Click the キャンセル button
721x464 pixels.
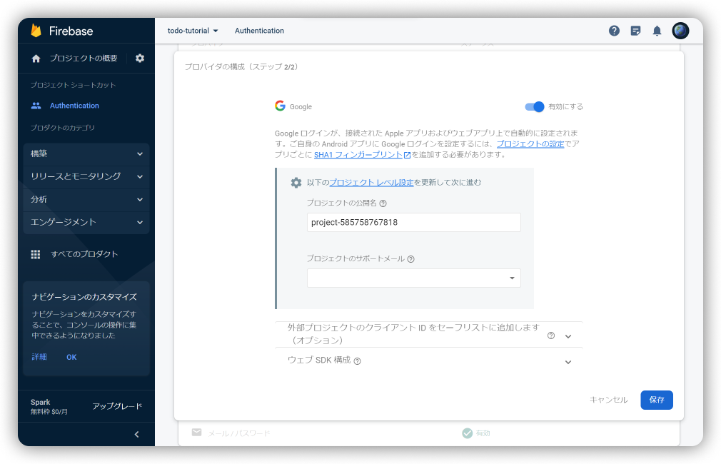pos(608,400)
